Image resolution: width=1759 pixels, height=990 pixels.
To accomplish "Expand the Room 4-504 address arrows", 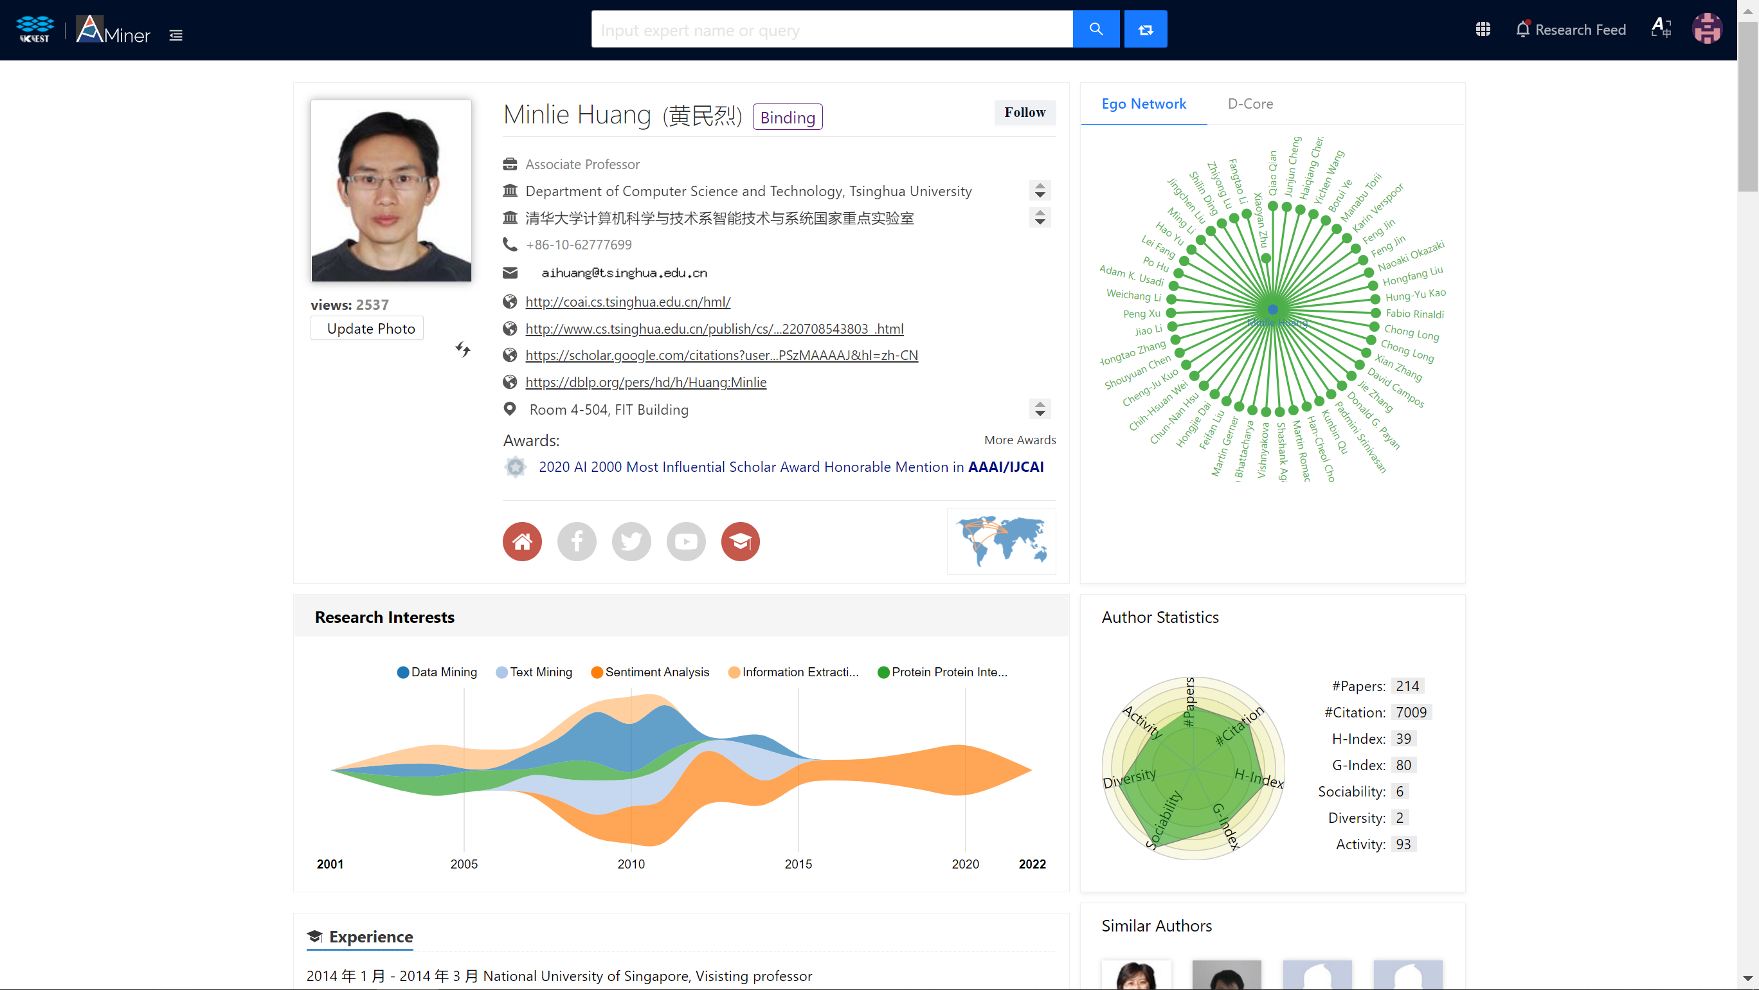I will 1040,409.
